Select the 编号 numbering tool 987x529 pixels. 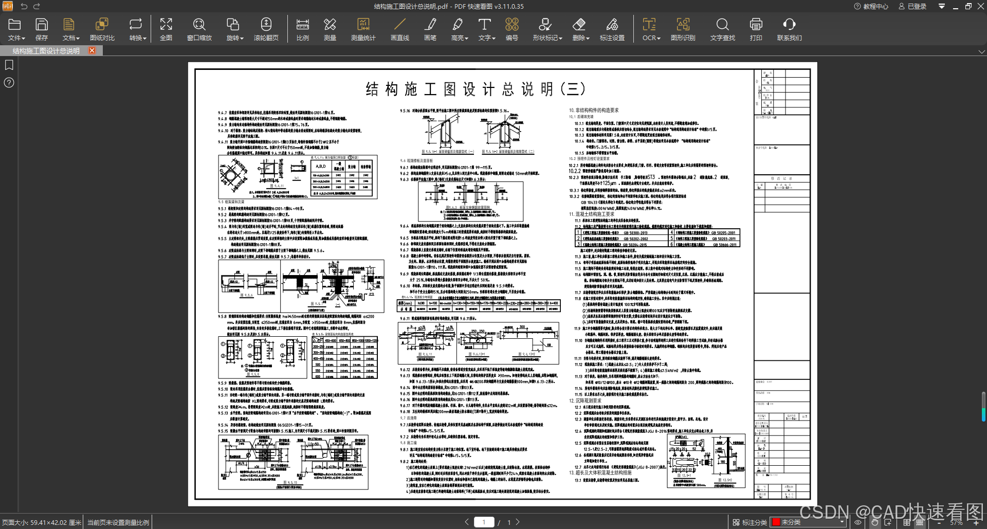pos(511,29)
